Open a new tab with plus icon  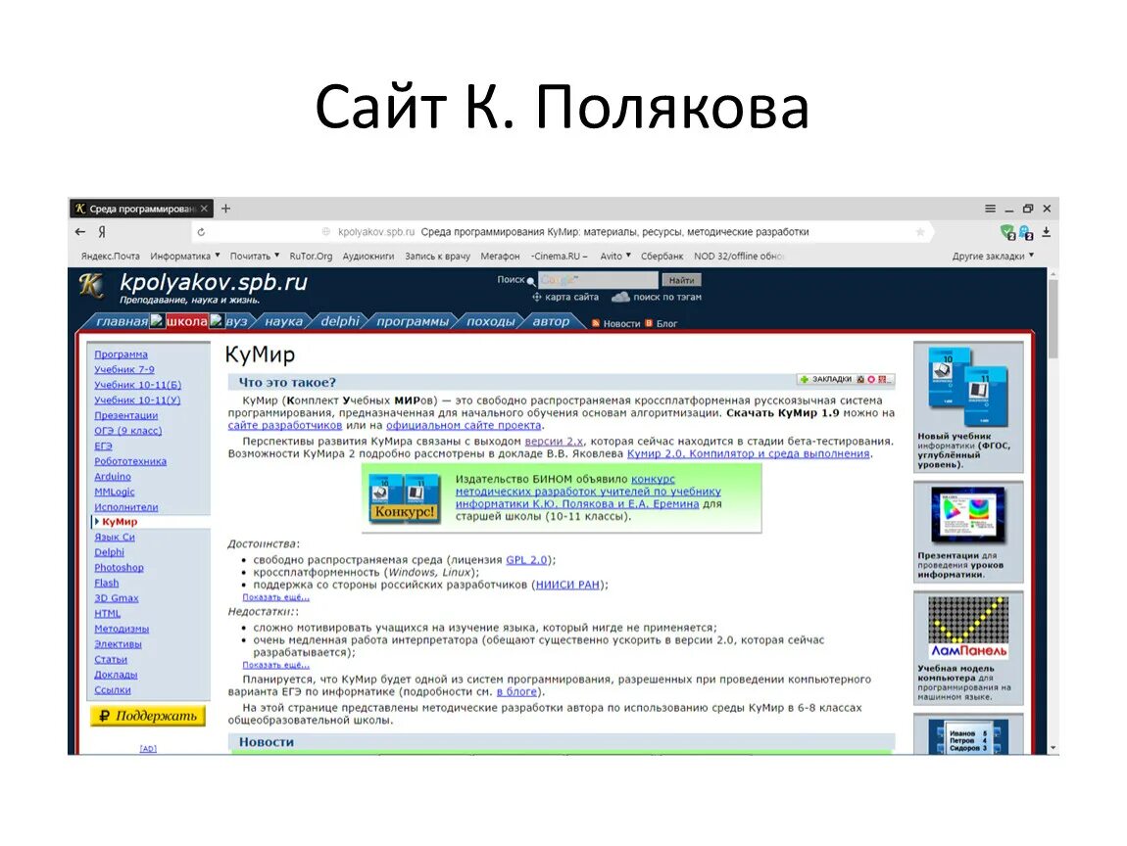(x=225, y=209)
